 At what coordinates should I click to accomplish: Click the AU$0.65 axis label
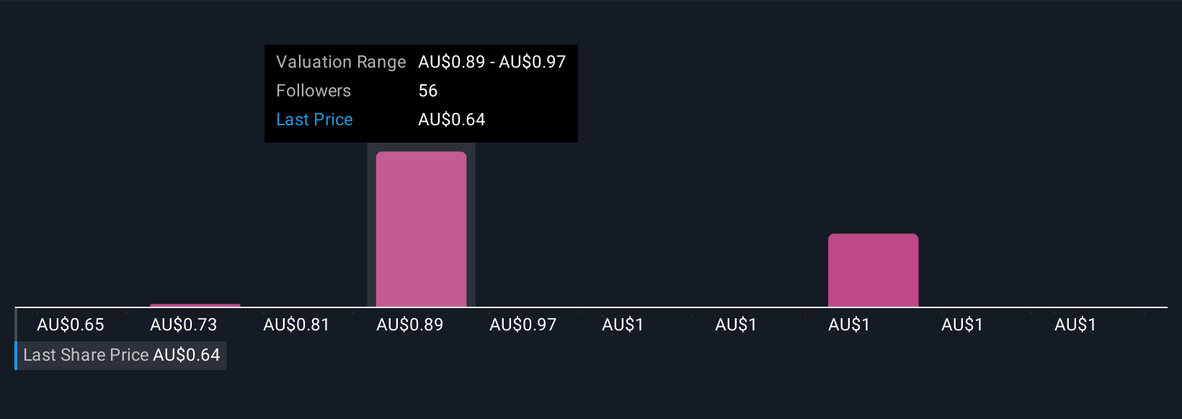point(71,325)
